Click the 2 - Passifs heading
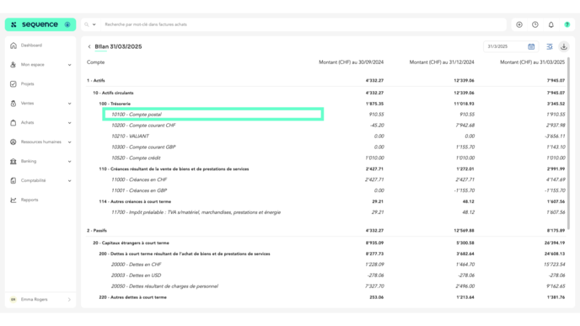The height and width of the screenshot is (326, 580). pos(97,231)
